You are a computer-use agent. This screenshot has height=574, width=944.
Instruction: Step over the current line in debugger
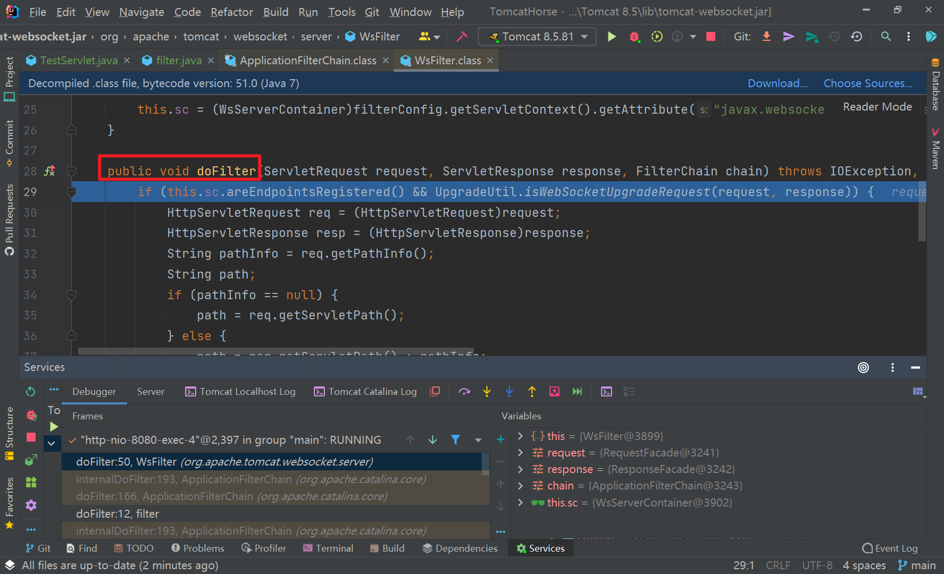(464, 391)
